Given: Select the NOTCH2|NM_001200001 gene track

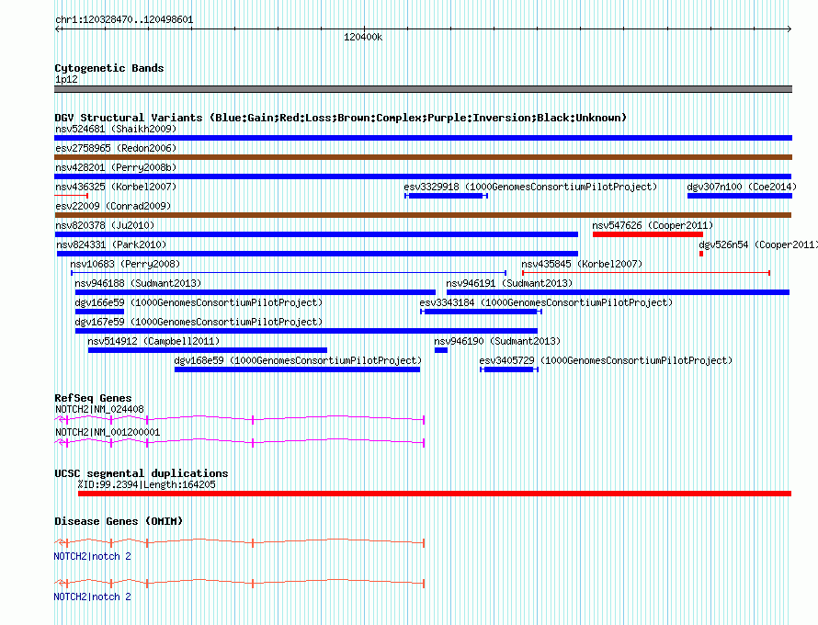Looking at the screenshot, I should [240, 442].
